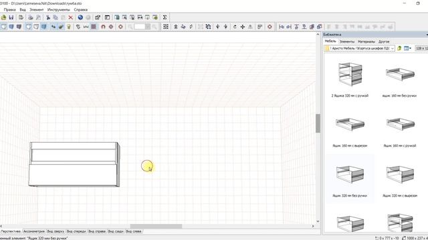Click the horizontal scrollbar thumb of viewport
Screen dimensions: 428x240
tap(156, 227)
